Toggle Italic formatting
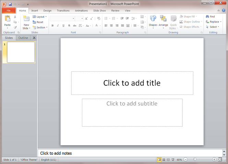The image size is (228, 164). (x=58, y=26)
